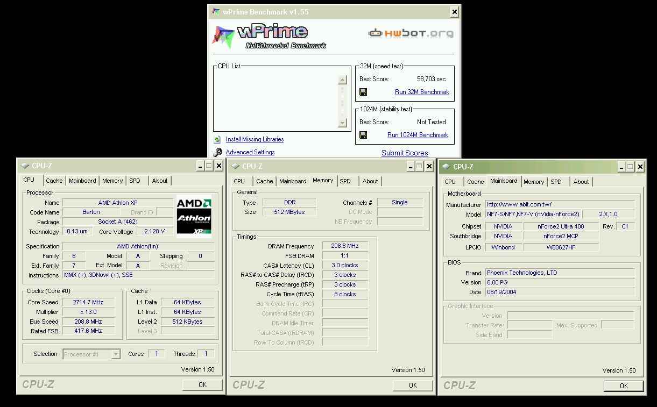The height and width of the screenshot is (407, 657).
Task: Click the Core Speed 2714.7 MHz field
Action: coord(89,302)
